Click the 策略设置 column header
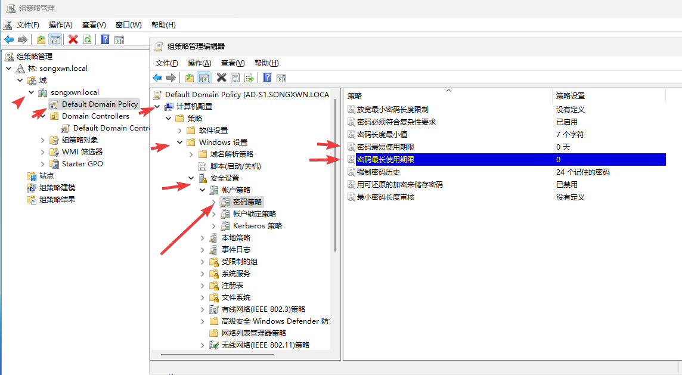The width and height of the screenshot is (682, 375). 570,95
